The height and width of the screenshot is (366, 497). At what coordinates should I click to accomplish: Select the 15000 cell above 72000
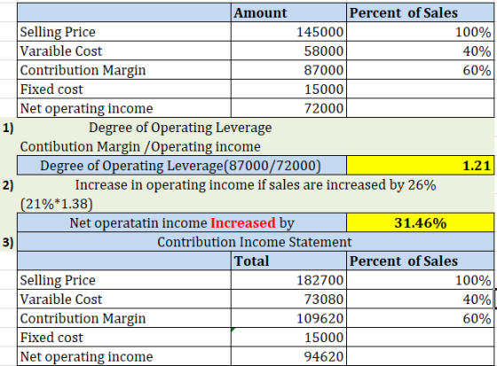(288, 89)
